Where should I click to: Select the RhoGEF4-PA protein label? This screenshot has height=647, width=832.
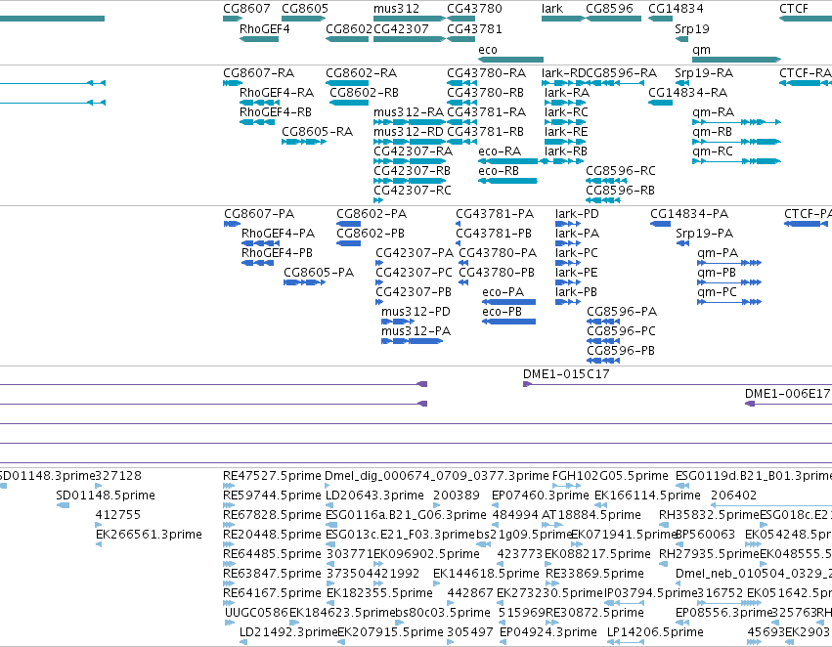point(278,234)
